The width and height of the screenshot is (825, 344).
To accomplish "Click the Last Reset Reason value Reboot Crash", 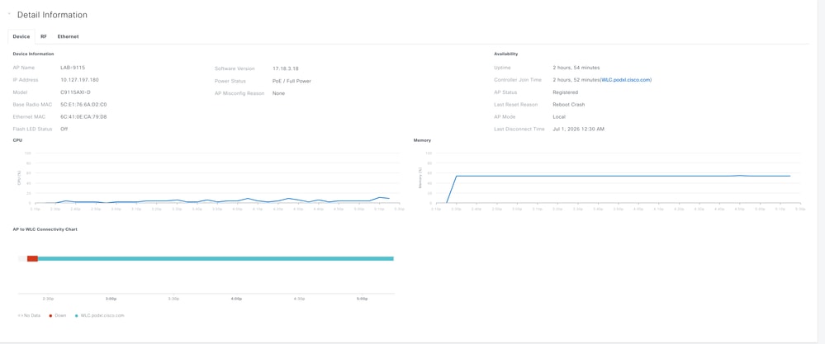I will pyautogui.click(x=569, y=105).
